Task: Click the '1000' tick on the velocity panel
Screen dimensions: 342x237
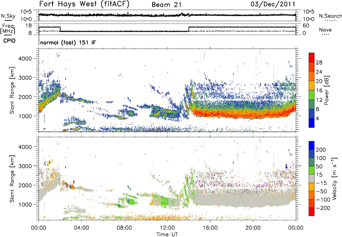Action: click(x=25, y=204)
